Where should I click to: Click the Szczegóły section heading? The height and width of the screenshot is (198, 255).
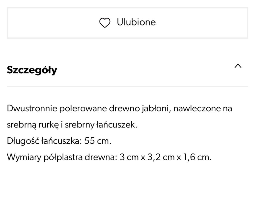point(32,70)
